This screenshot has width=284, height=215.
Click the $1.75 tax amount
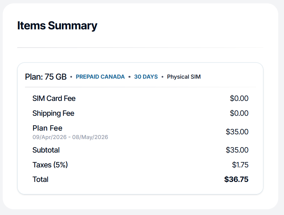[240, 165]
